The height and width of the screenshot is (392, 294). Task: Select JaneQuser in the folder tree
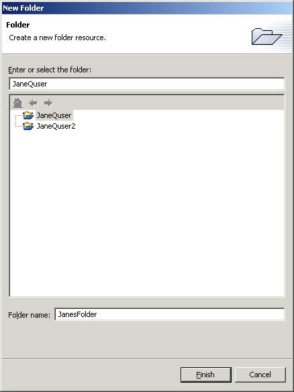coord(54,115)
